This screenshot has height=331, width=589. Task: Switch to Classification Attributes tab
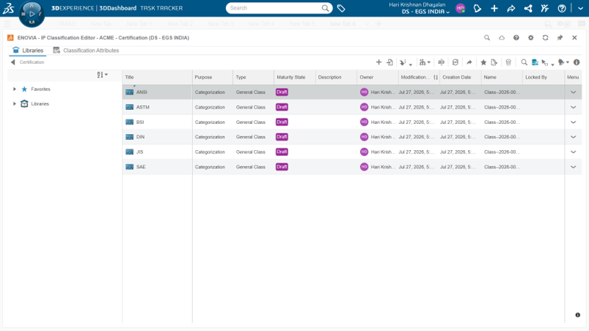[86, 51]
